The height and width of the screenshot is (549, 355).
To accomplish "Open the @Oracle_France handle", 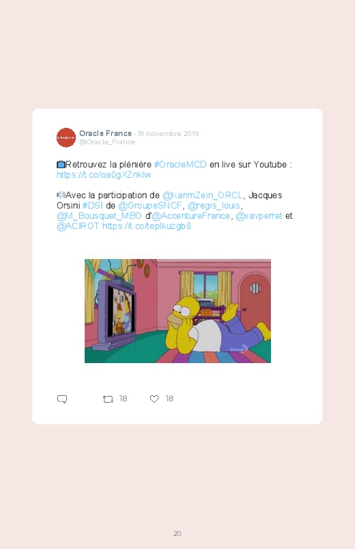I will point(107,142).
